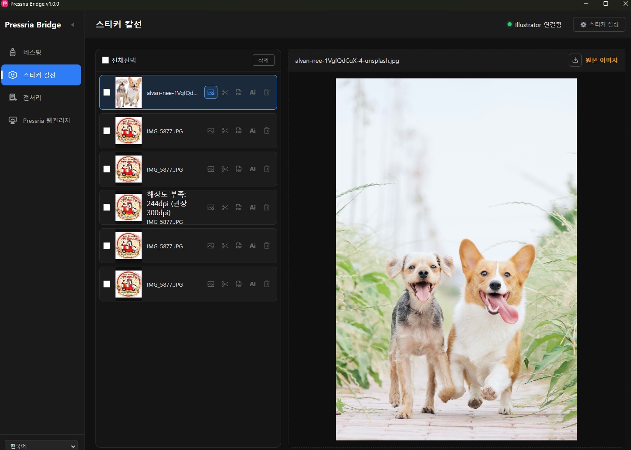The width and height of the screenshot is (631, 450).
Task: Click Ai icon in 244dpi warning row
Action: (x=253, y=207)
